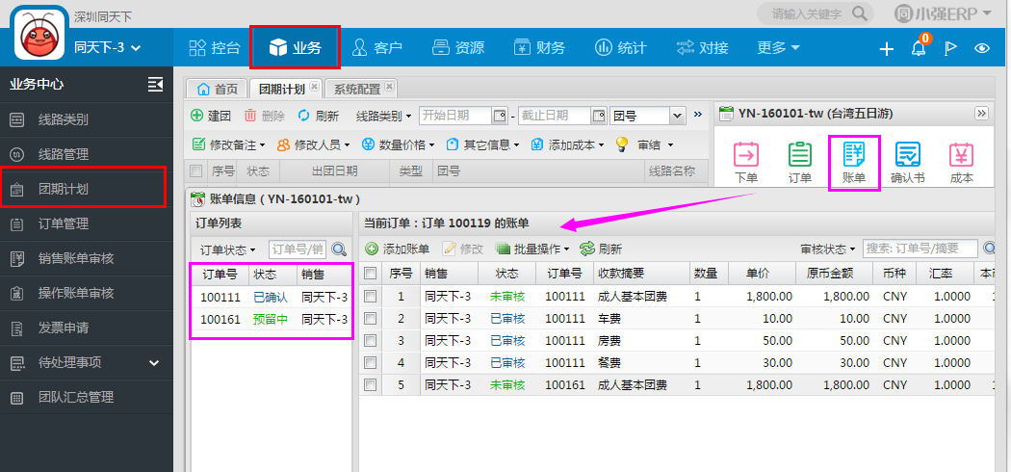
Task: Open 发票申请 in the sidebar
Action: click(87, 328)
